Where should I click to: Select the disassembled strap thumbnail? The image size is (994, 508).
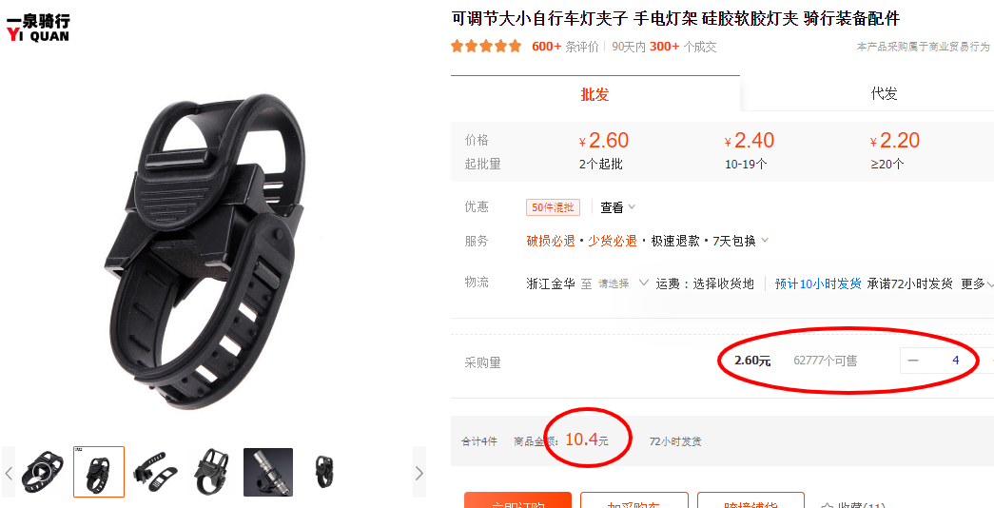point(155,473)
